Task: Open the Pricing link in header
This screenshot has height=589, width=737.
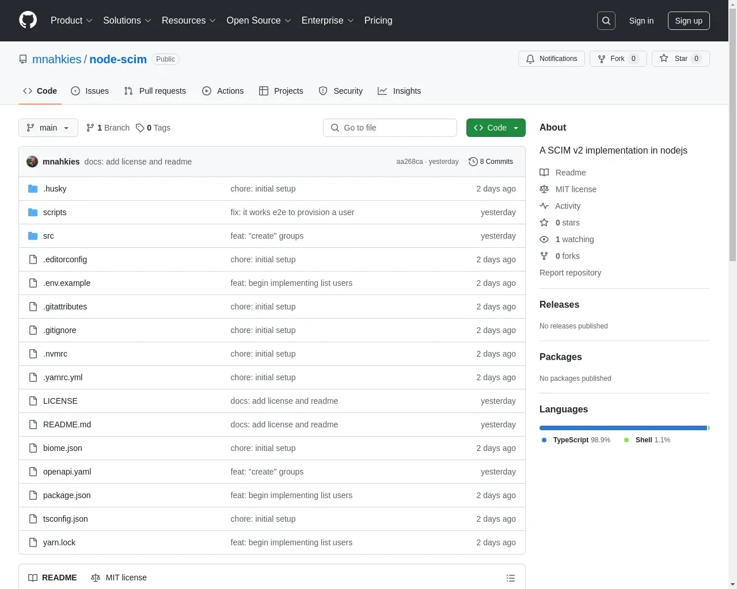Action: 378,21
